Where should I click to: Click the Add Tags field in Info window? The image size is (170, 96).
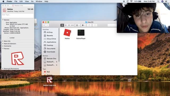tap(18, 16)
